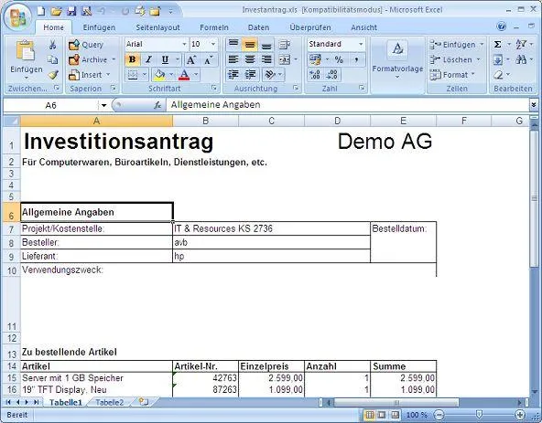The image size is (542, 423).
Task: Open the font color dropdown arrow
Action: (x=196, y=75)
